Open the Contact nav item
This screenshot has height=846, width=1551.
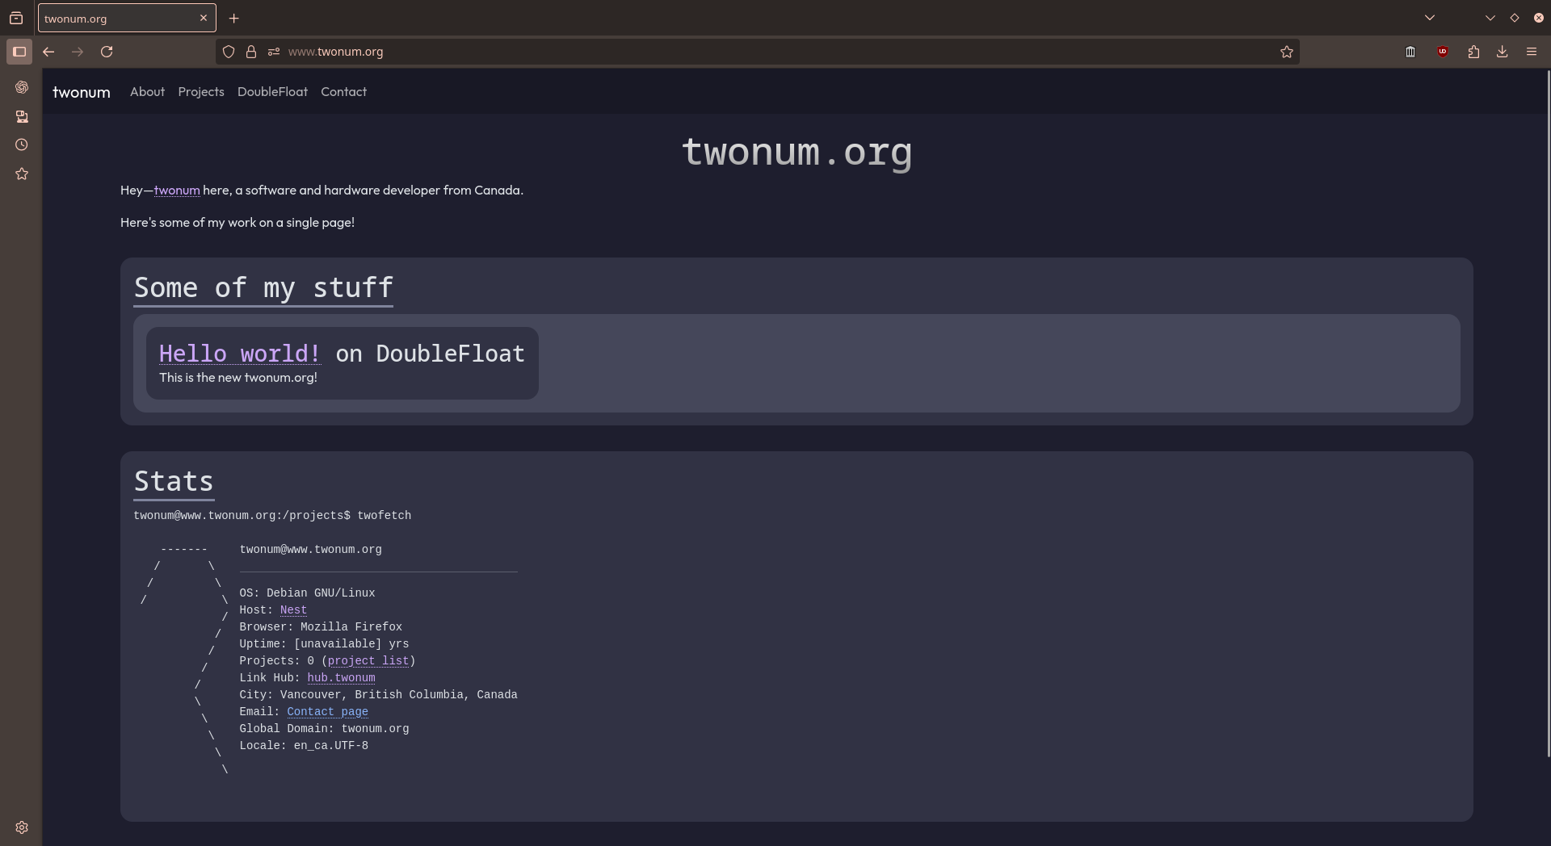click(343, 92)
